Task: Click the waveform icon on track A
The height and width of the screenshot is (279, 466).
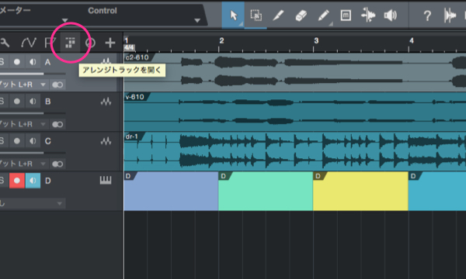Action: click(x=106, y=61)
